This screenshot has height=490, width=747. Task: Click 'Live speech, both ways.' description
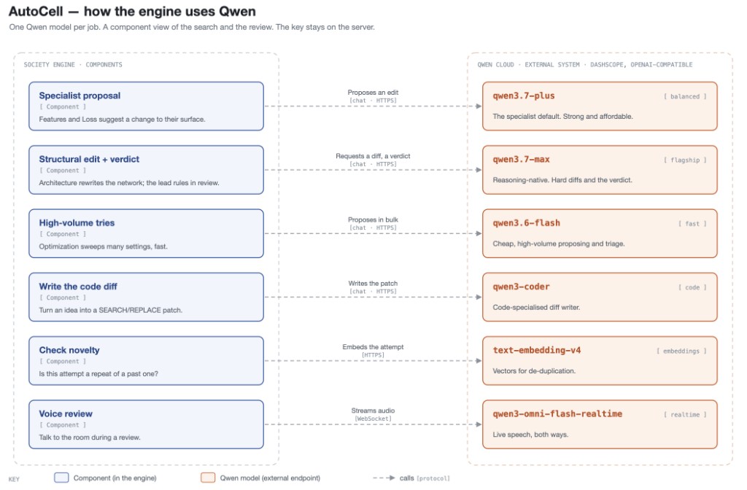pos(530,435)
